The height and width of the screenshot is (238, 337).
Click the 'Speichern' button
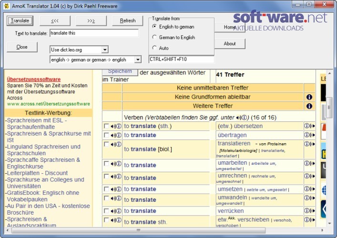click(x=120, y=71)
